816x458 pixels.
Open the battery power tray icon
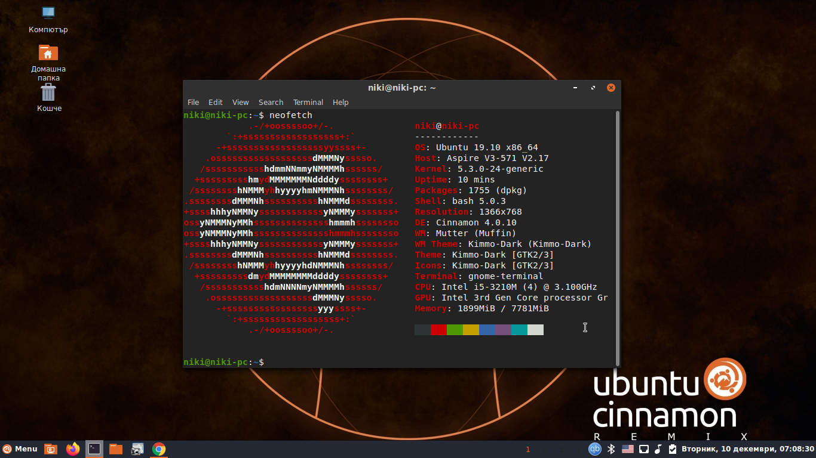673,449
